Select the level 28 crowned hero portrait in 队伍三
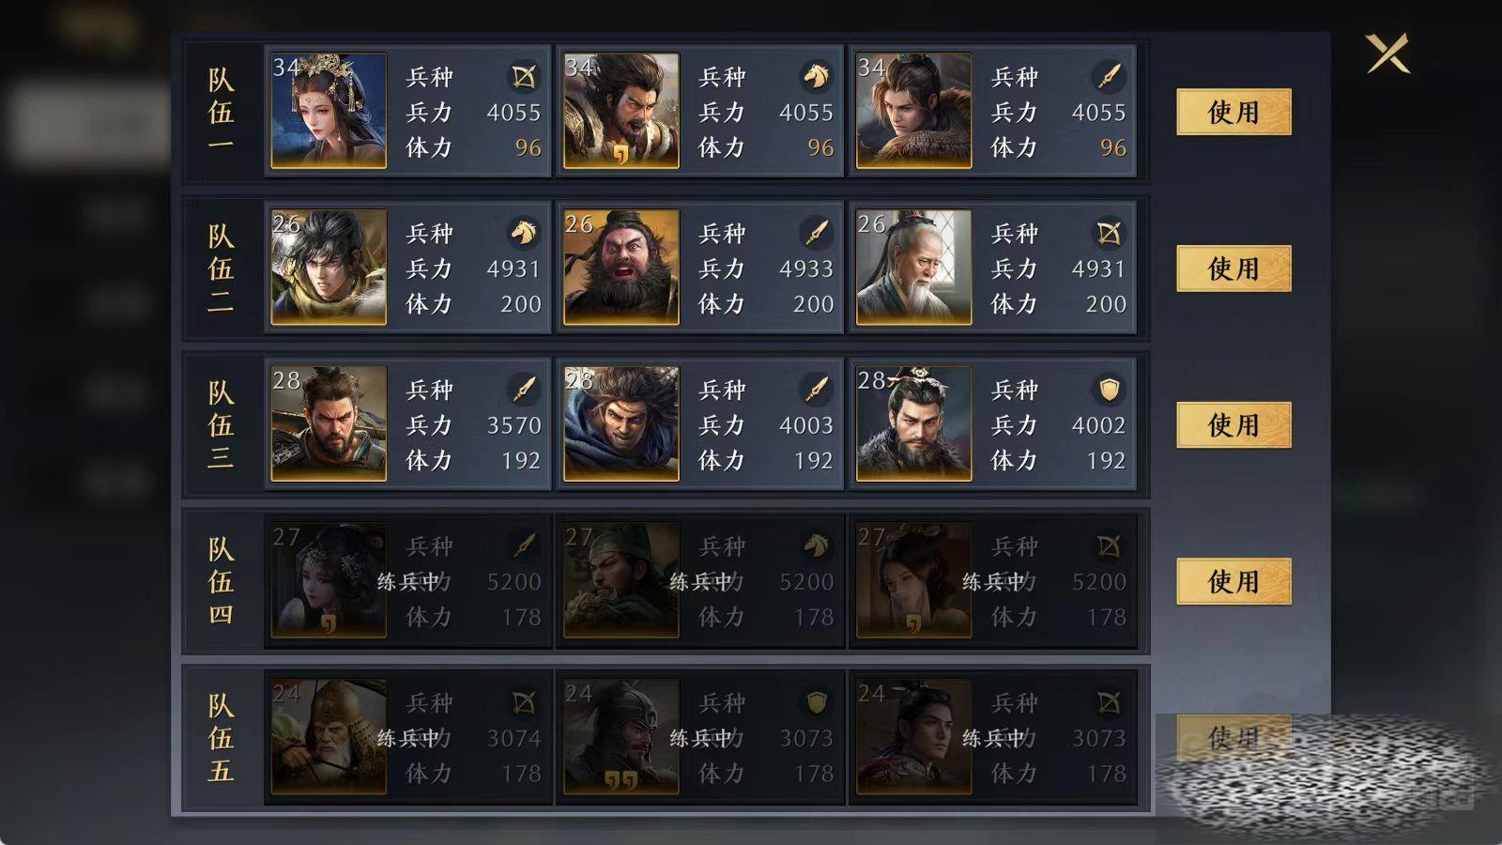 914,424
